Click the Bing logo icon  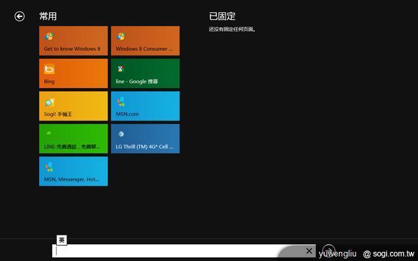(x=50, y=69)
